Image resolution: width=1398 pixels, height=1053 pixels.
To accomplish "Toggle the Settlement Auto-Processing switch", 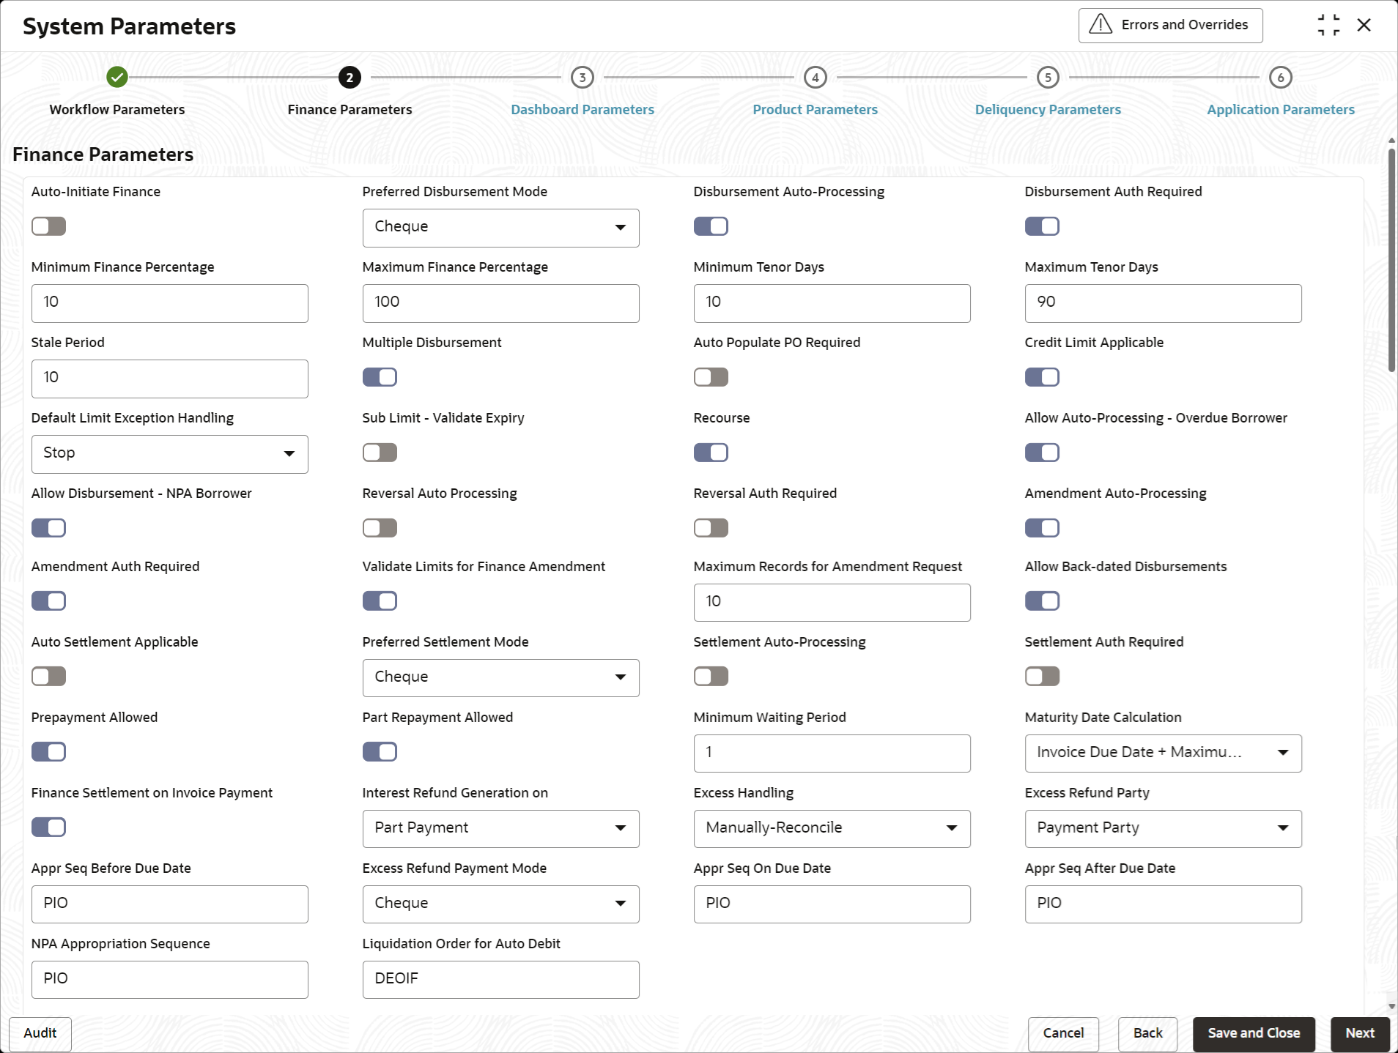I will pyautogui.click(x=711, y=677).
